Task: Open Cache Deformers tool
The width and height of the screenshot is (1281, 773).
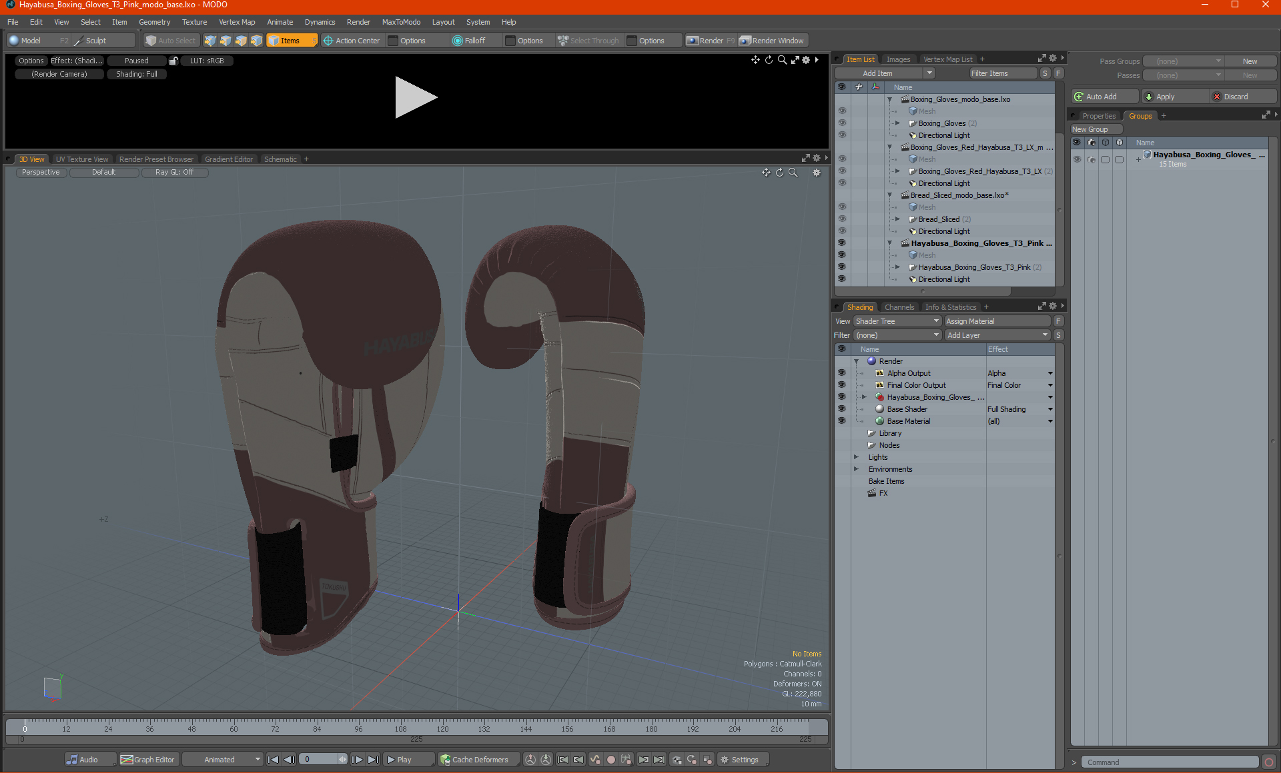Action: [474, 760]
